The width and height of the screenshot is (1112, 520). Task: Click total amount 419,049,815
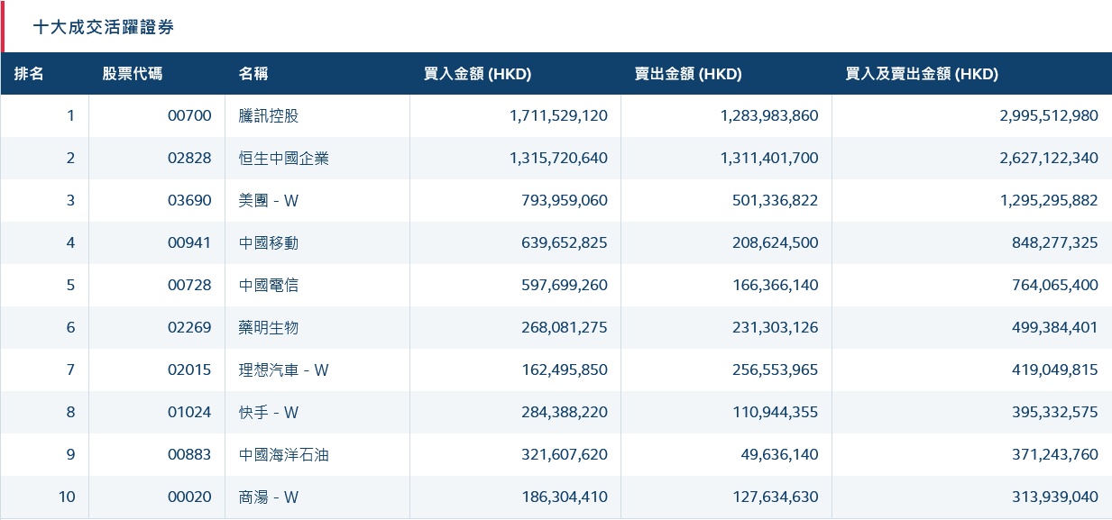1055,369
